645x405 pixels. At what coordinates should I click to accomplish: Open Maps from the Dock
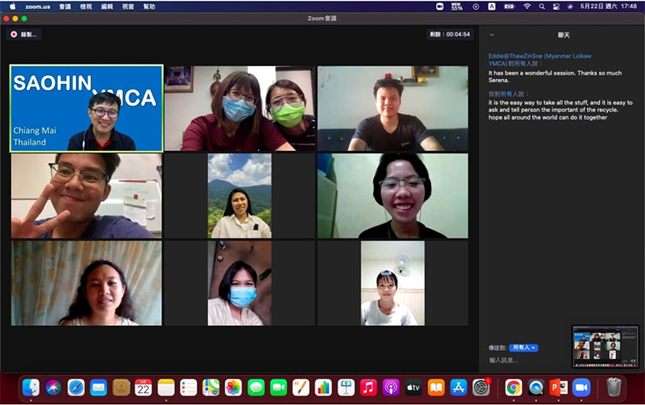coord(211,387)
